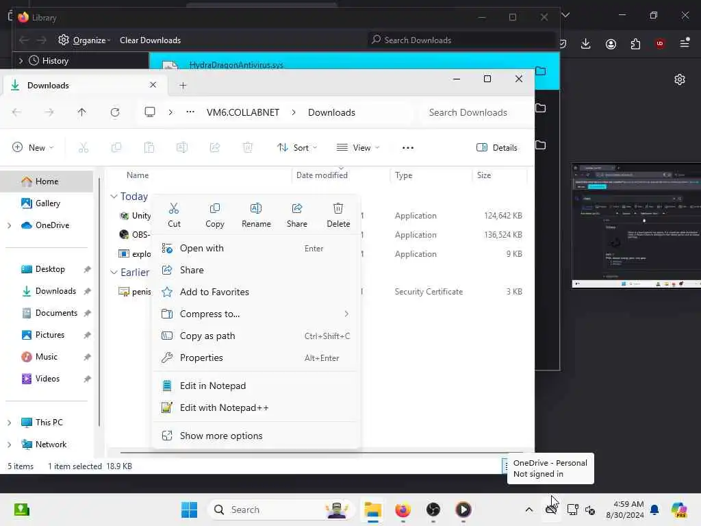Viewport: 701px width, 526px height.
Task: Open Firefox hamburger menu
Action: pos(685,43)
